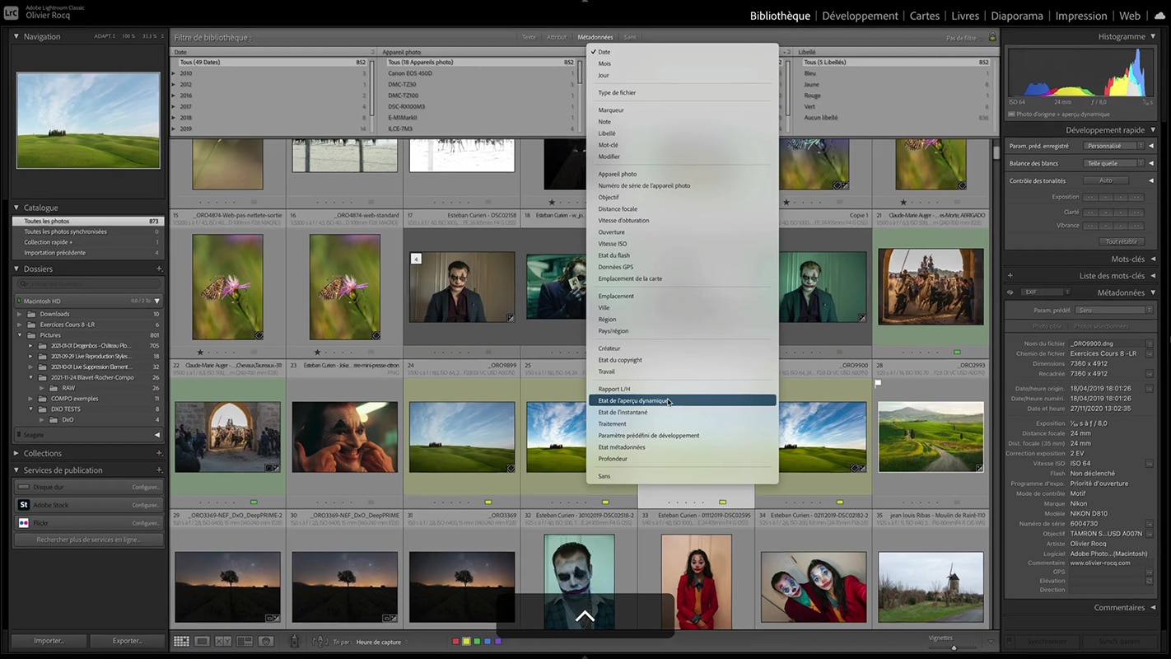
Task: Collapse the DXO TESTS folder
Action: point(30,409)
